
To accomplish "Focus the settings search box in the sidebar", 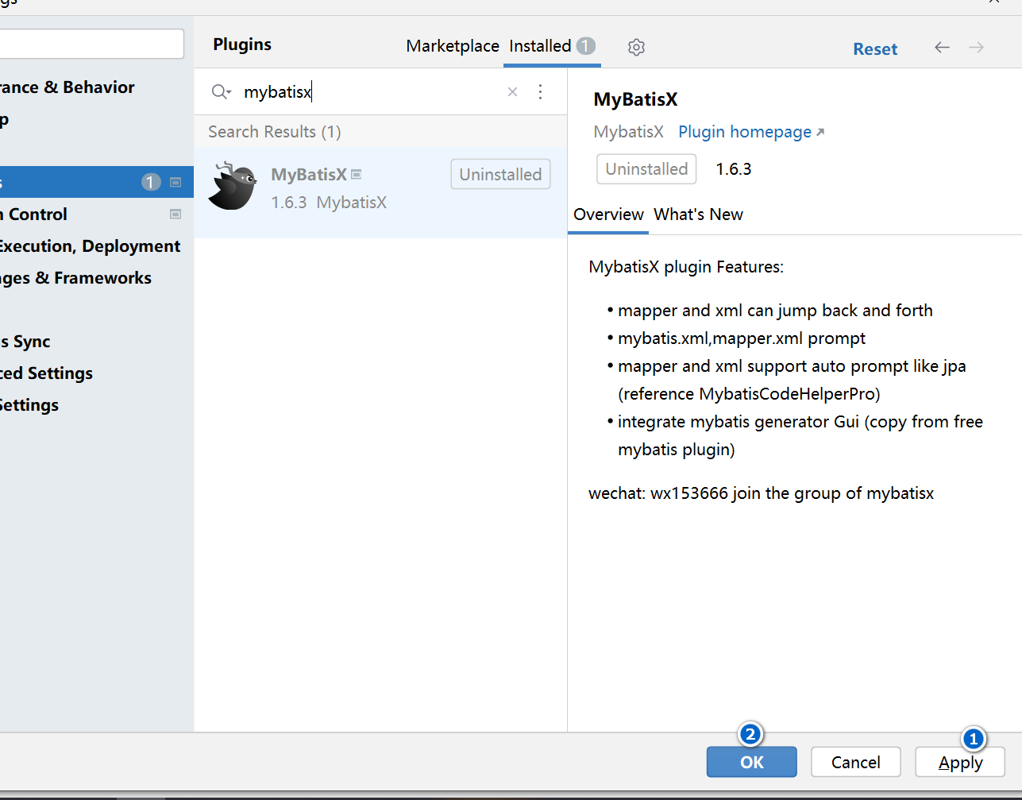I will tap(91, 44).
